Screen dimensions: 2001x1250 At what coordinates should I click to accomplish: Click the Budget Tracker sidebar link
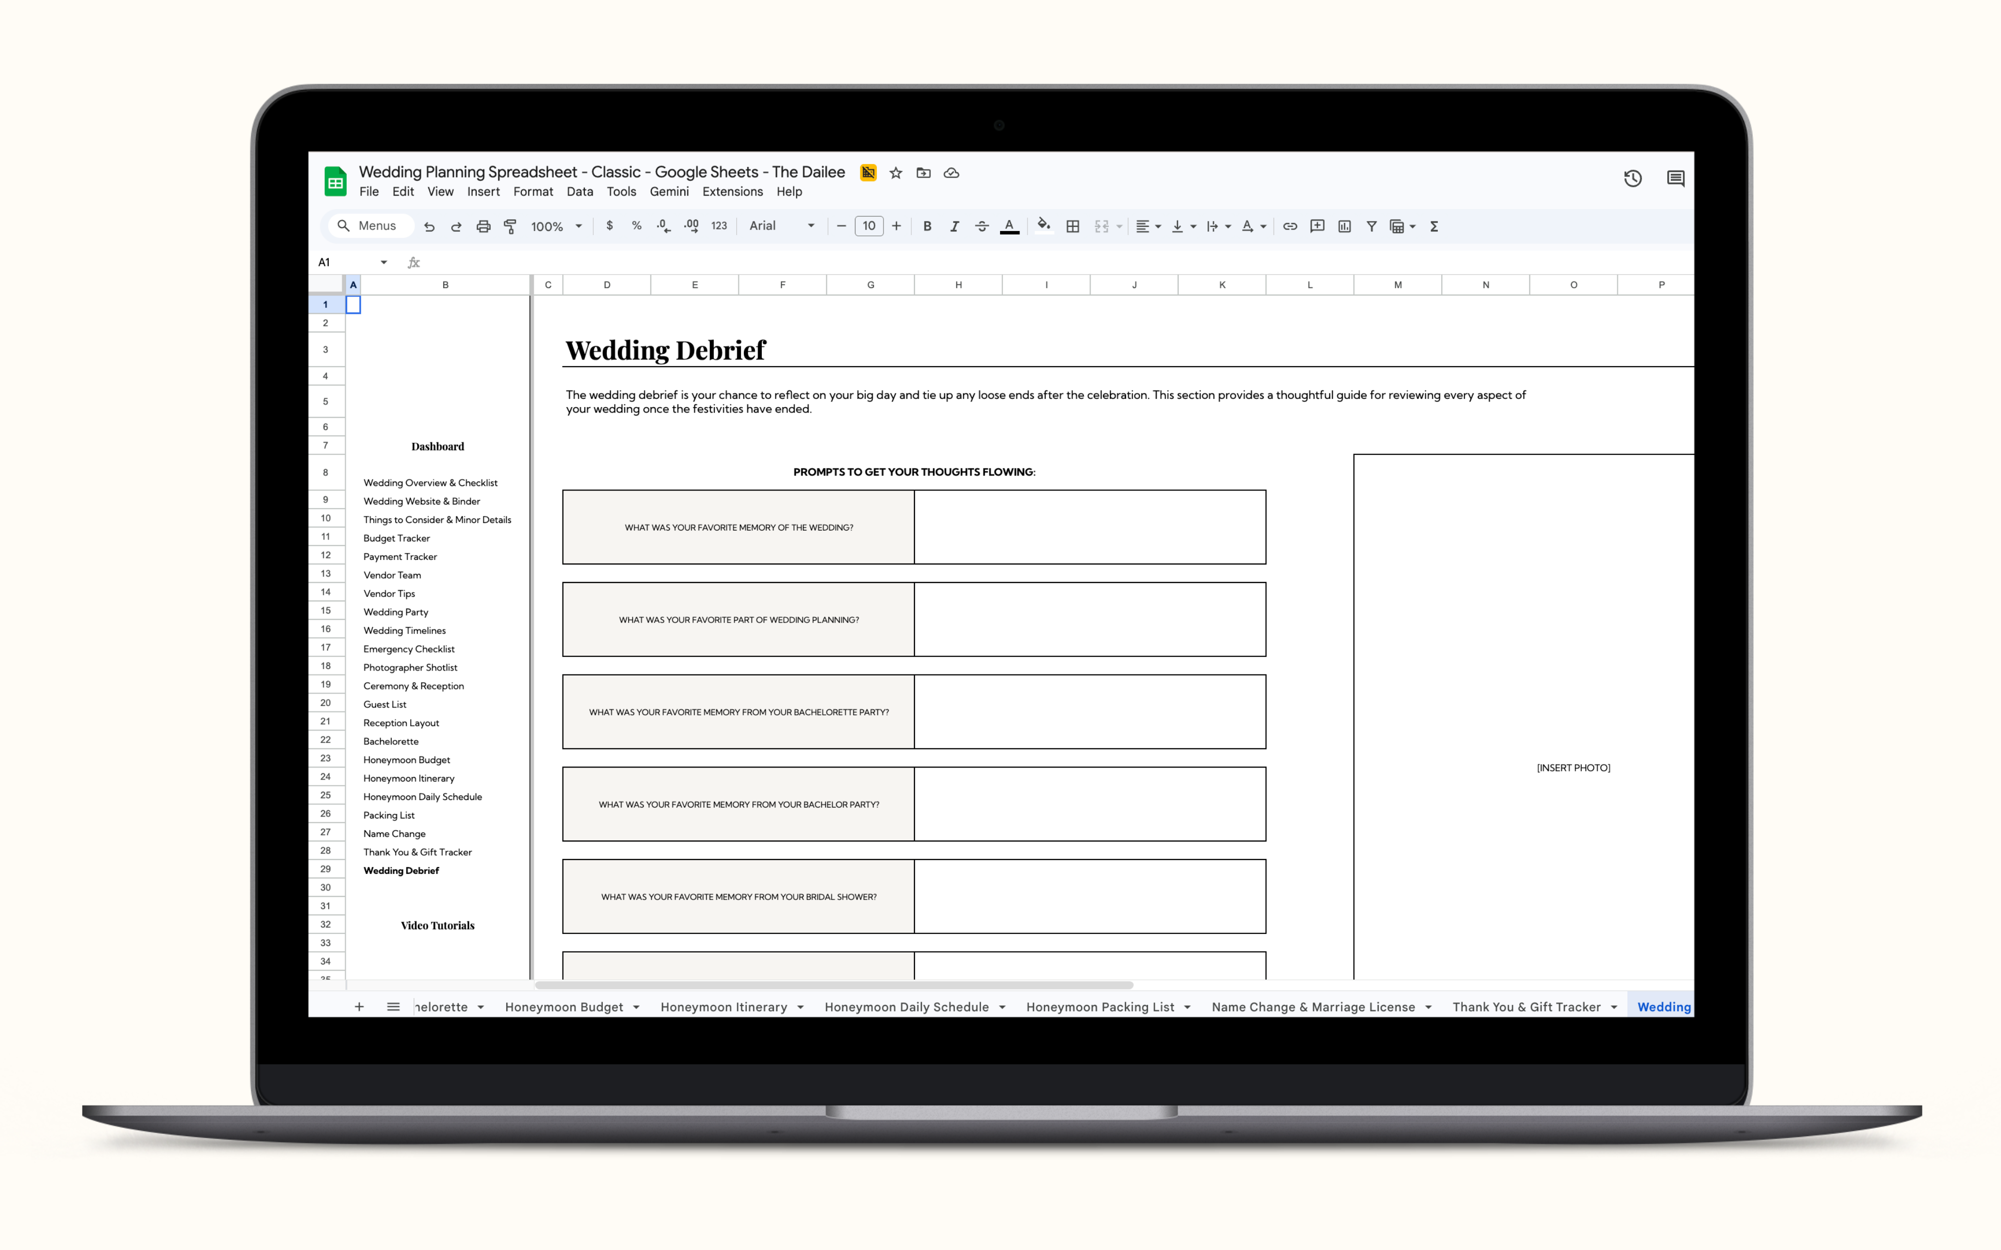(396, 538)
